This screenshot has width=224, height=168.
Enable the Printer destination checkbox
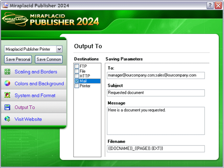click(77, 86)
